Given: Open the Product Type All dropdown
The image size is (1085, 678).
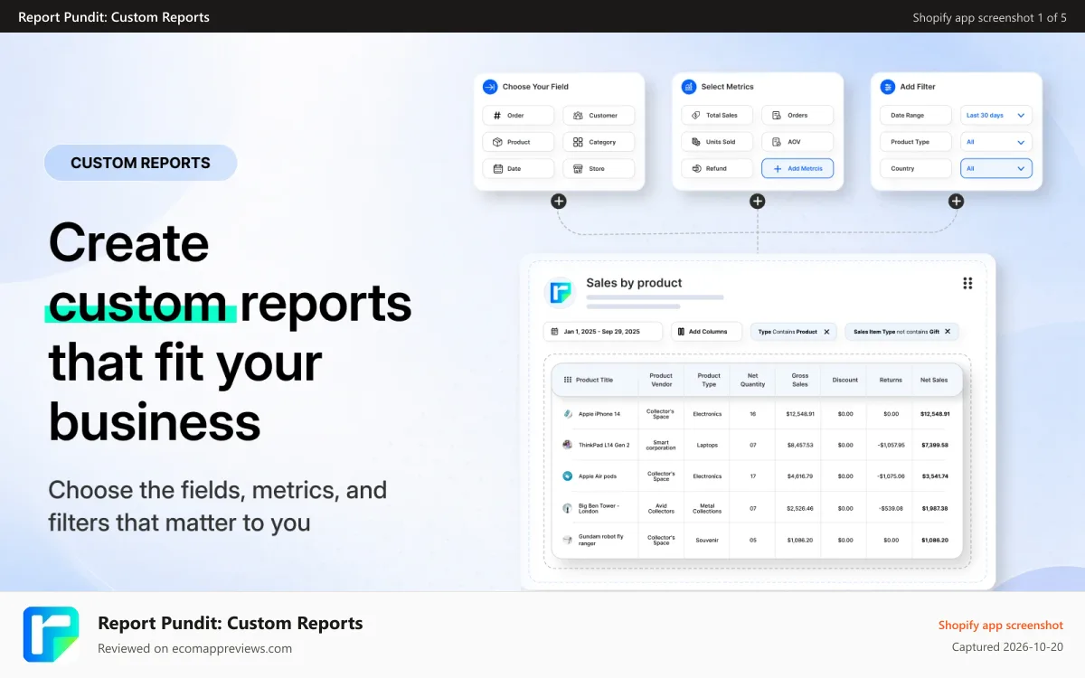Looking at the screenshot, I should 996,142.
